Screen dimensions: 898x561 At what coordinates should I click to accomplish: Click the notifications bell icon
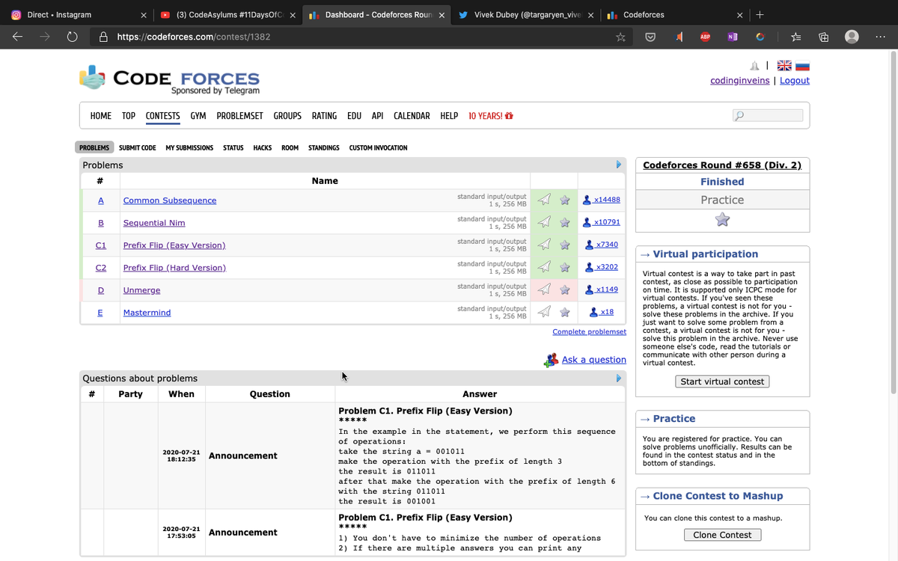(x=754, y=66)
